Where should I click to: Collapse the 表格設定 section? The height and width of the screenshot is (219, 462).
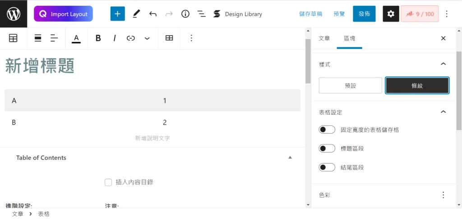[x=443, y=112]
